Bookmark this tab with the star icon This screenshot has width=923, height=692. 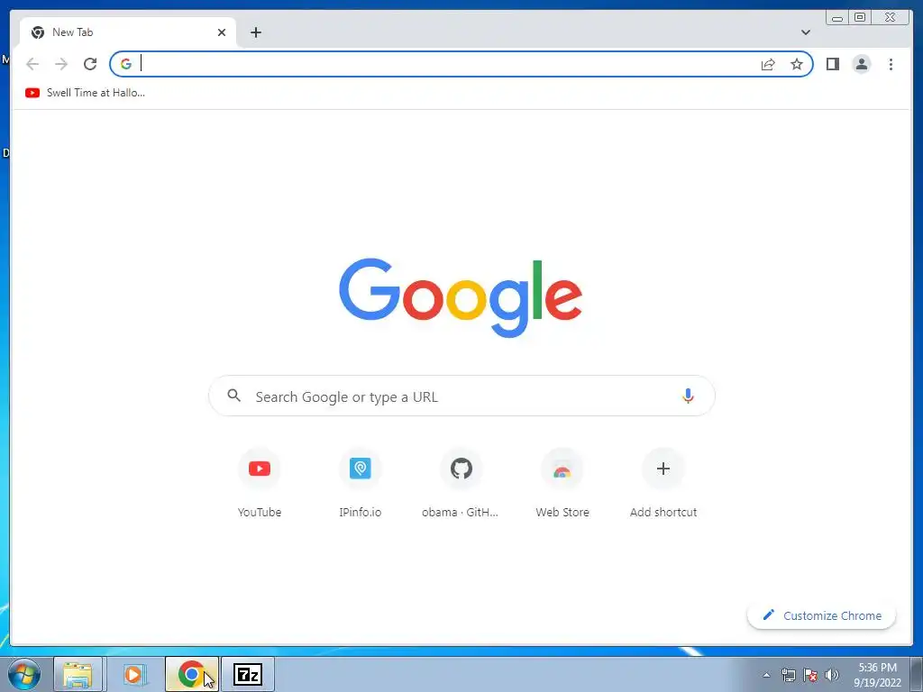click(x=797, y=64)
